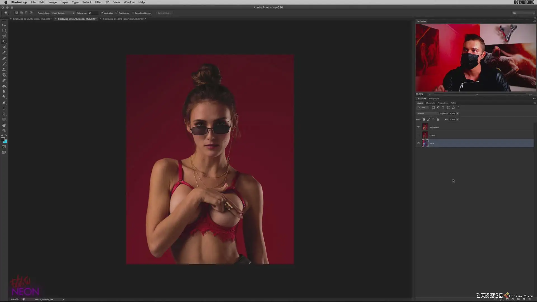Screen dimensions: 537x302
Task: Select the Crop tool
Action: pyautogui.click(x=4, y=47)
